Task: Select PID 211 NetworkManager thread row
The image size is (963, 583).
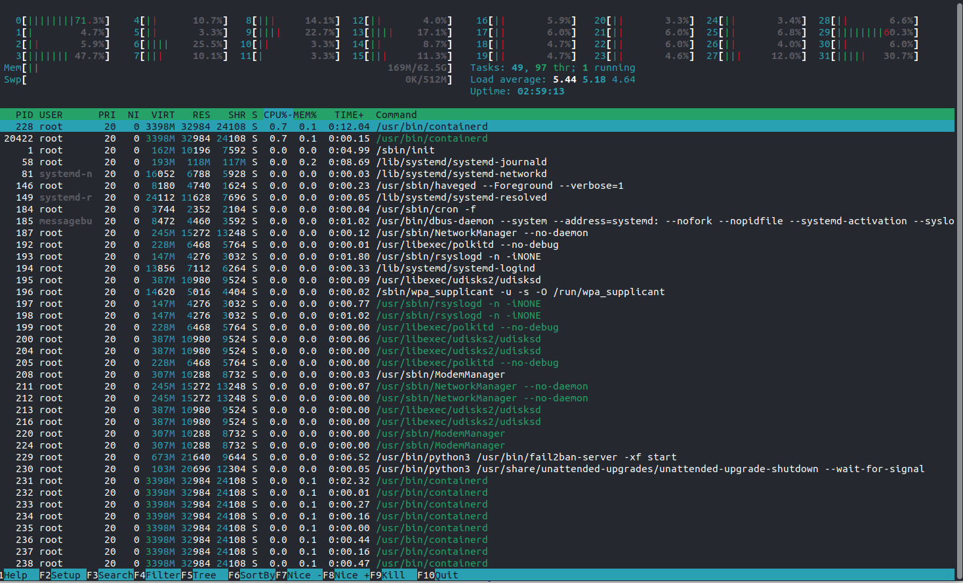Action: point(477,386)
